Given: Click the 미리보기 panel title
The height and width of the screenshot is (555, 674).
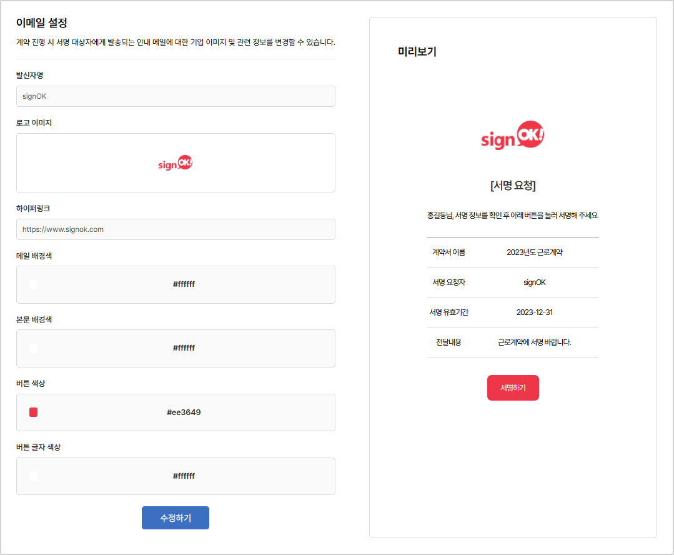Looking at the screenshot, I should coord(417,52).
